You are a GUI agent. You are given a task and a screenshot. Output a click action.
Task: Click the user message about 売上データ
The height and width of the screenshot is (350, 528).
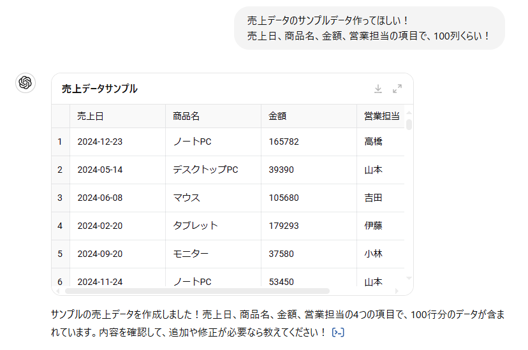click(x=369, y=28)
